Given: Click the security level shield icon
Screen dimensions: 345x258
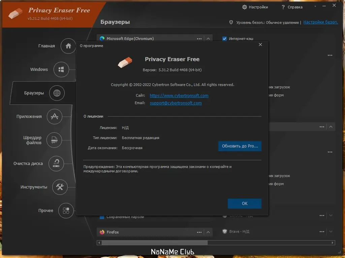Looking at the screenshot, I should 231,22.
